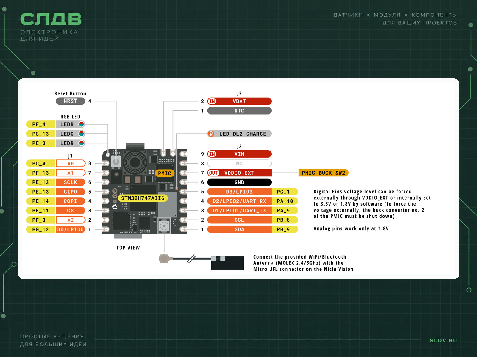
Task: Click the reset button on the board
Action: point(116,162)
